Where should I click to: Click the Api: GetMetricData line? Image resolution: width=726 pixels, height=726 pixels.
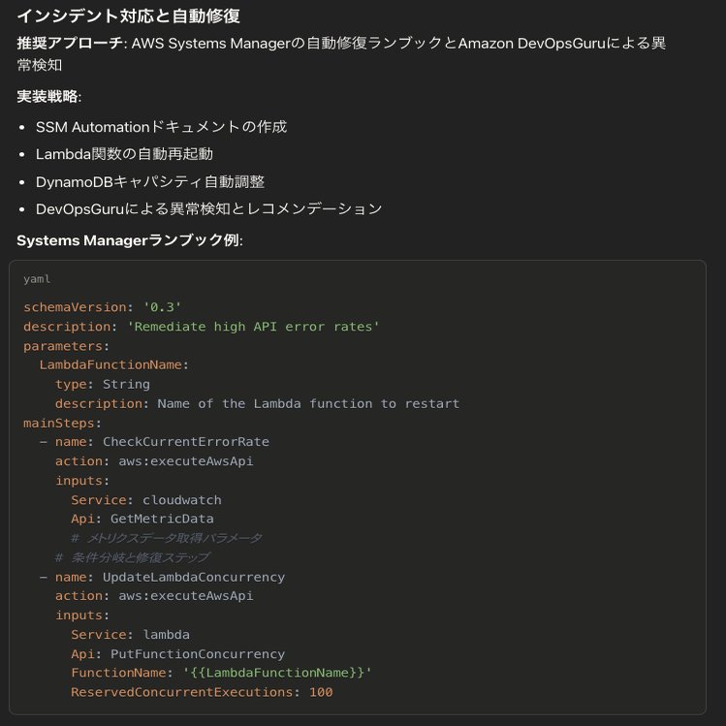point(142,519)
